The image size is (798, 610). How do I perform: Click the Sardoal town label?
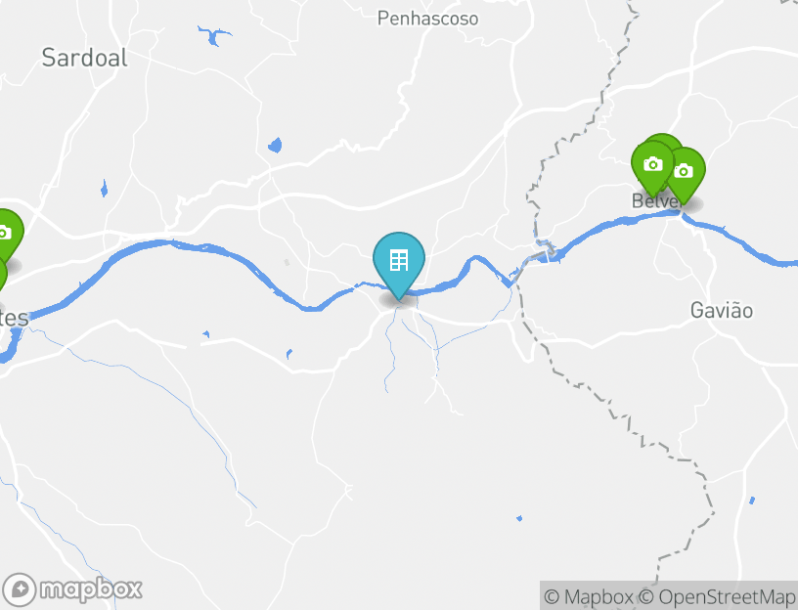[x=84, y=58]
